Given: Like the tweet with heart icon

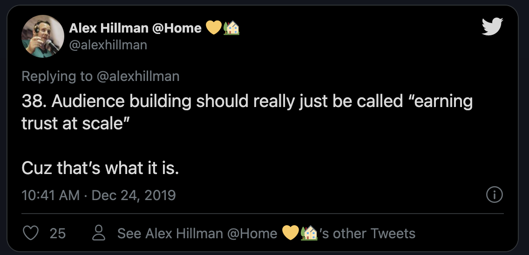Looking at the screenshot, I should pyautogui.click(x=31, y=233).
